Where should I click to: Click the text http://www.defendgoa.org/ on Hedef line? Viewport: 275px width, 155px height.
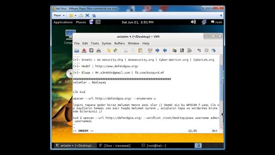tap(116, 66)
